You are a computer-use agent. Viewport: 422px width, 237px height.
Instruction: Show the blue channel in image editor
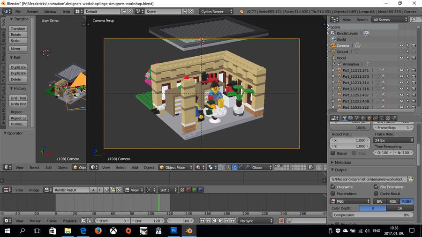click(201, 190)
